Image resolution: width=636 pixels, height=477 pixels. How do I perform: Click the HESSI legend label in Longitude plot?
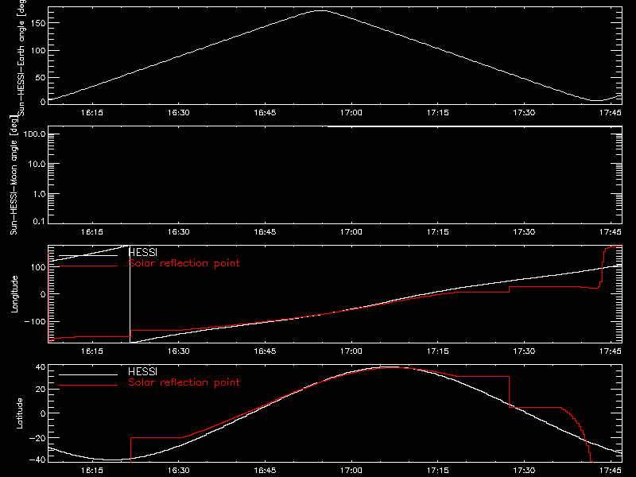click(142, 252)
